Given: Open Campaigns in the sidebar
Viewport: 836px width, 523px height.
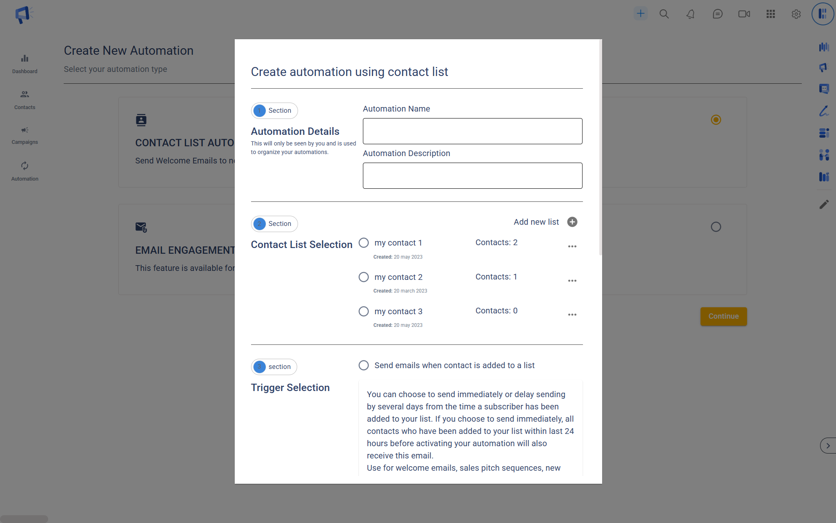Looking at the screenshot, I should click(x=24, y=135).
